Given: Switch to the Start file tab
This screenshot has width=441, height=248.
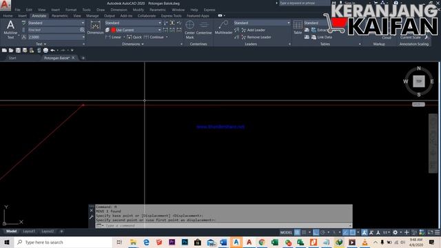Looking at the screenshot, I should [12, 58].
